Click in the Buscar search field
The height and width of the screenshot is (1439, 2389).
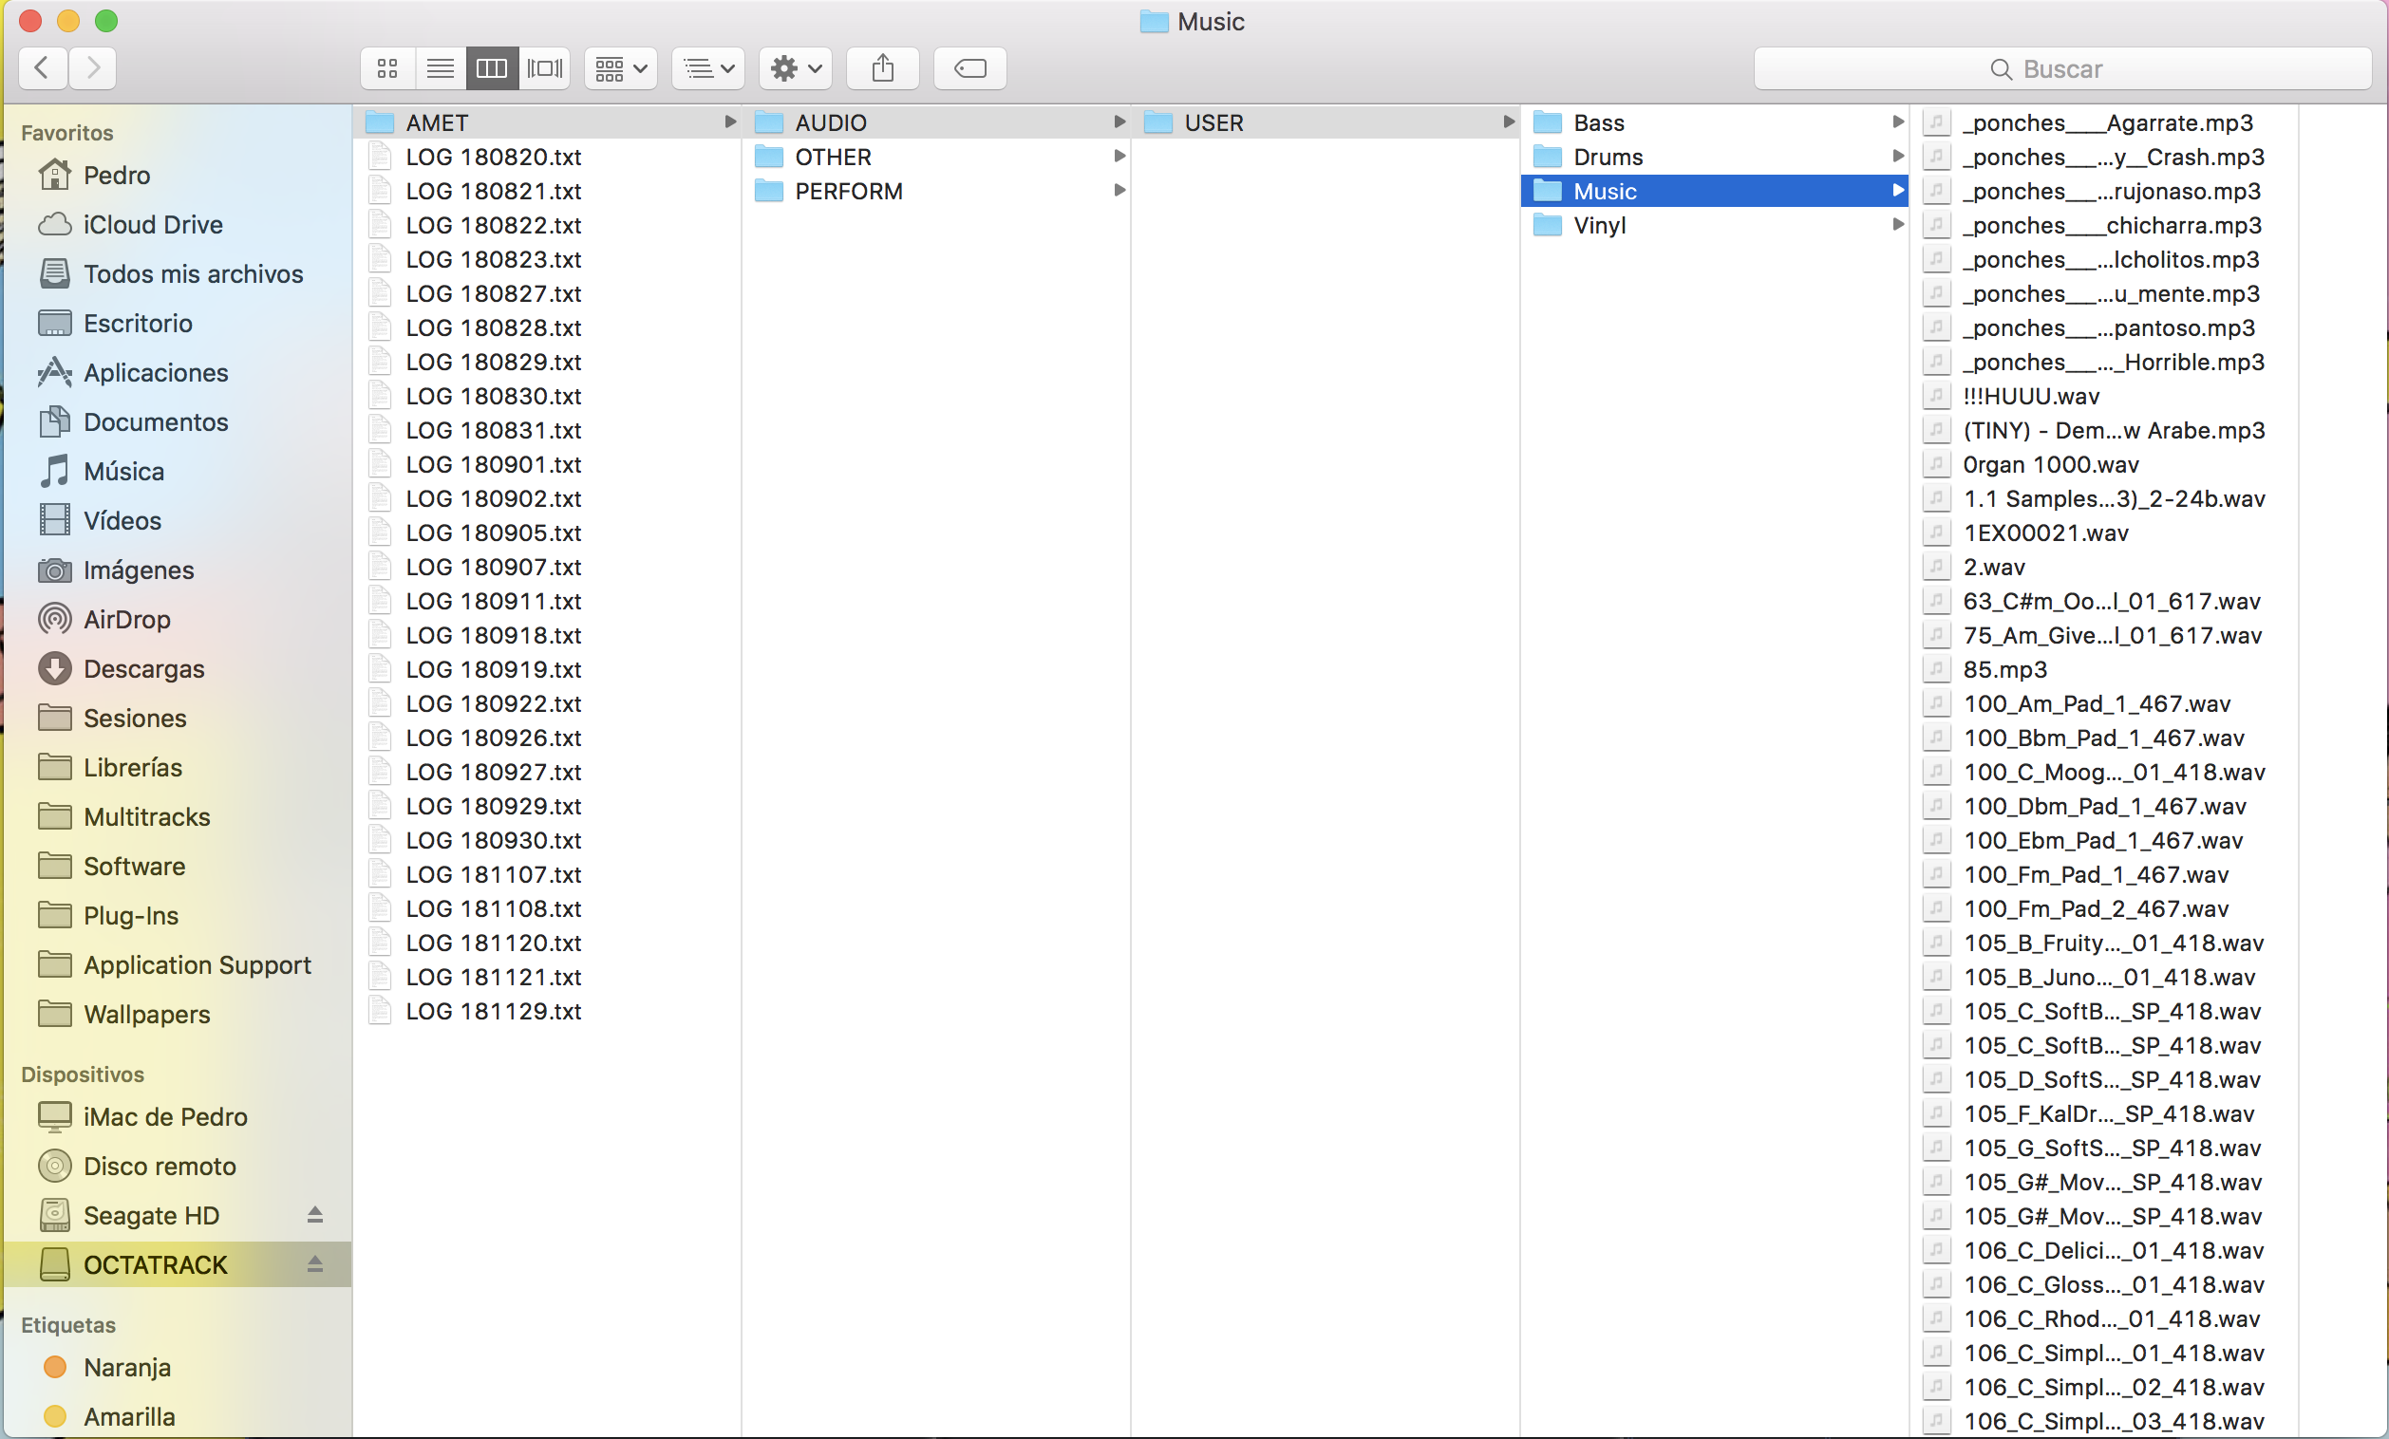pos(2061,68)
